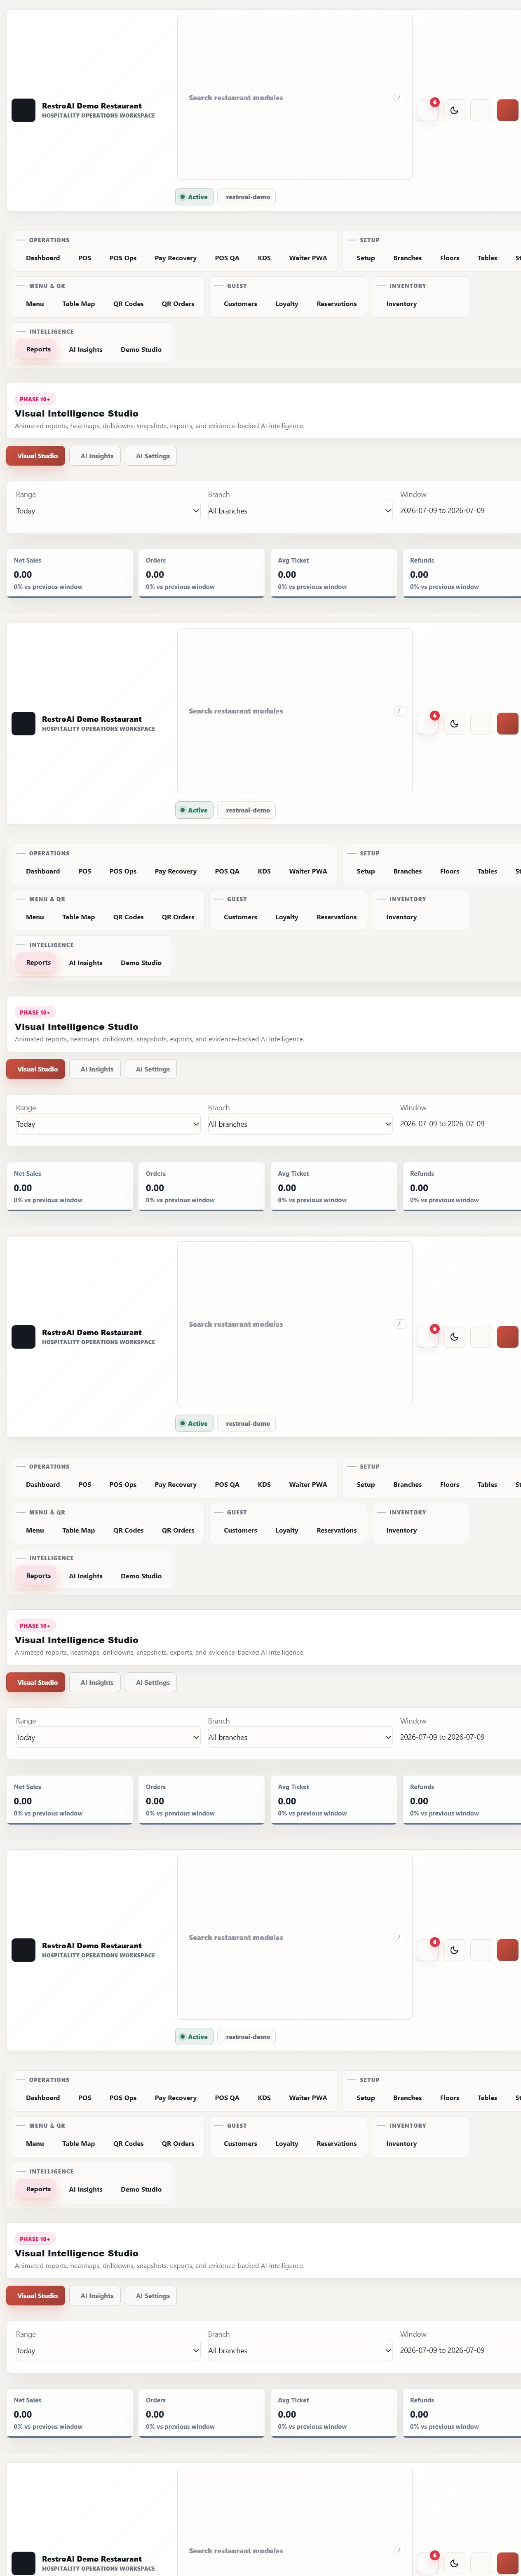Click red square button in second header
The image size is (521, 2576).
[x=507, y=723]
